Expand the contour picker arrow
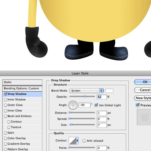151x151 pixels. [x=77, y=141]
